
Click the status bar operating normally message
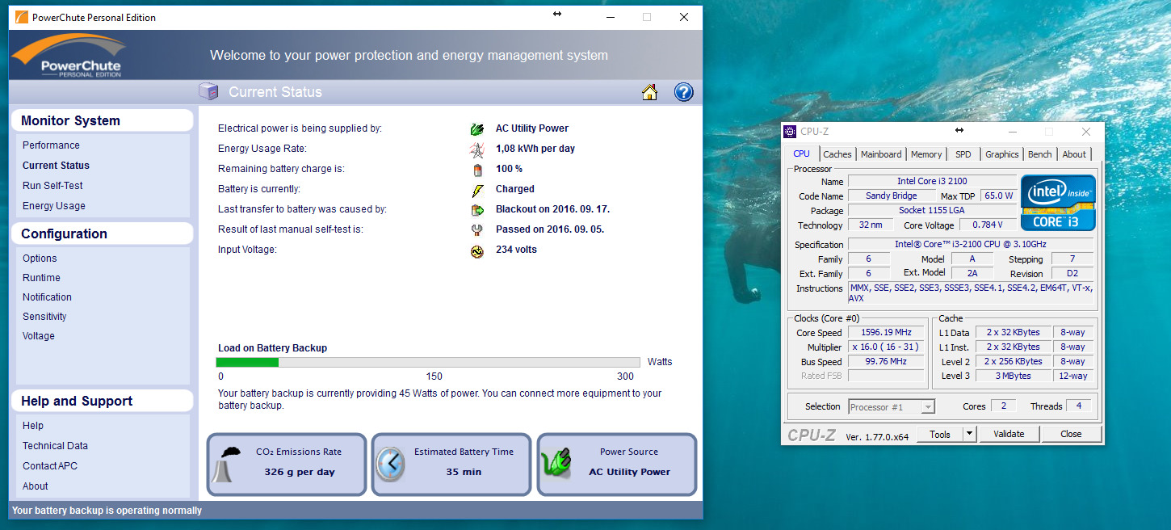click(107, 511)
